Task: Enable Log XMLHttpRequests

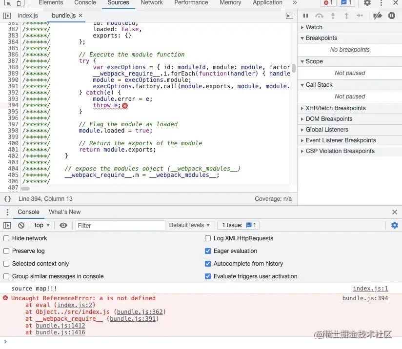Action: (x=208, y=238)
